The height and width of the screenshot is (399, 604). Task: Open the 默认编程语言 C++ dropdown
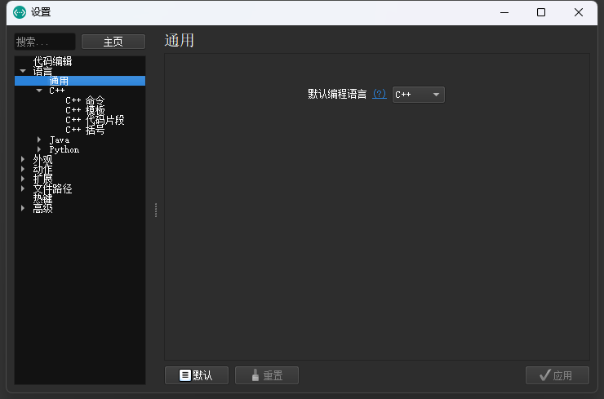[x=419, y=95]
